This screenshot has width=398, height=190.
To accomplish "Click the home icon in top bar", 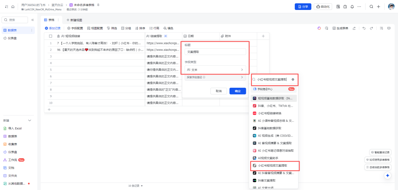I will tap(13, 7).
